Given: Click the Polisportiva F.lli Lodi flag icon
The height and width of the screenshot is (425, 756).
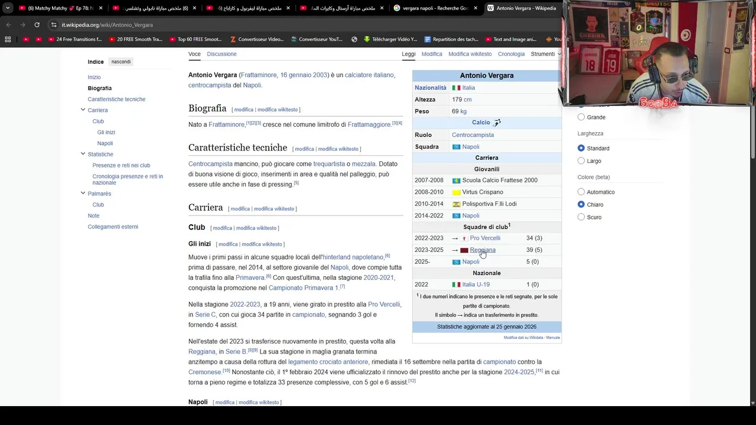Looking at the screenshot, I should tap(456, 204).
